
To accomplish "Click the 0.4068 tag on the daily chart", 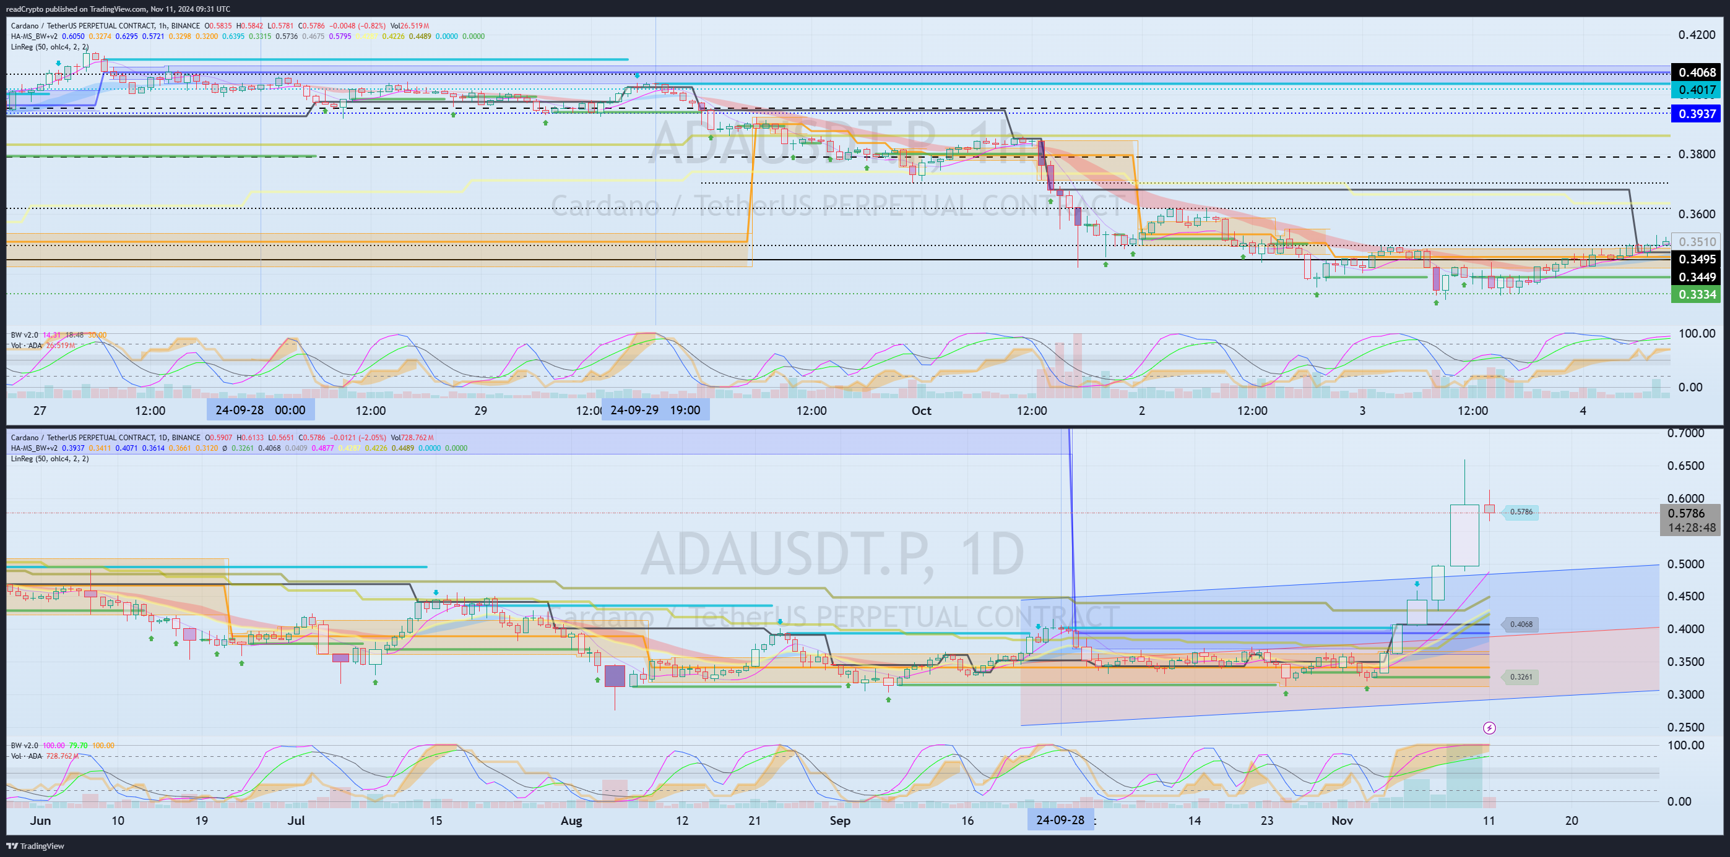I will click(1520, 624).
